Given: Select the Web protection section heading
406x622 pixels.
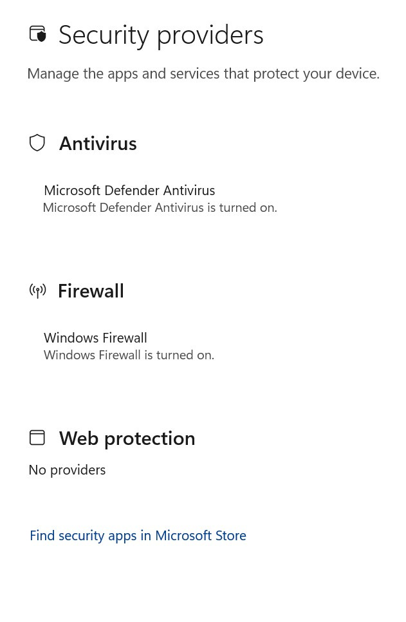Looking at the screenshot, I should coord(127,437).
